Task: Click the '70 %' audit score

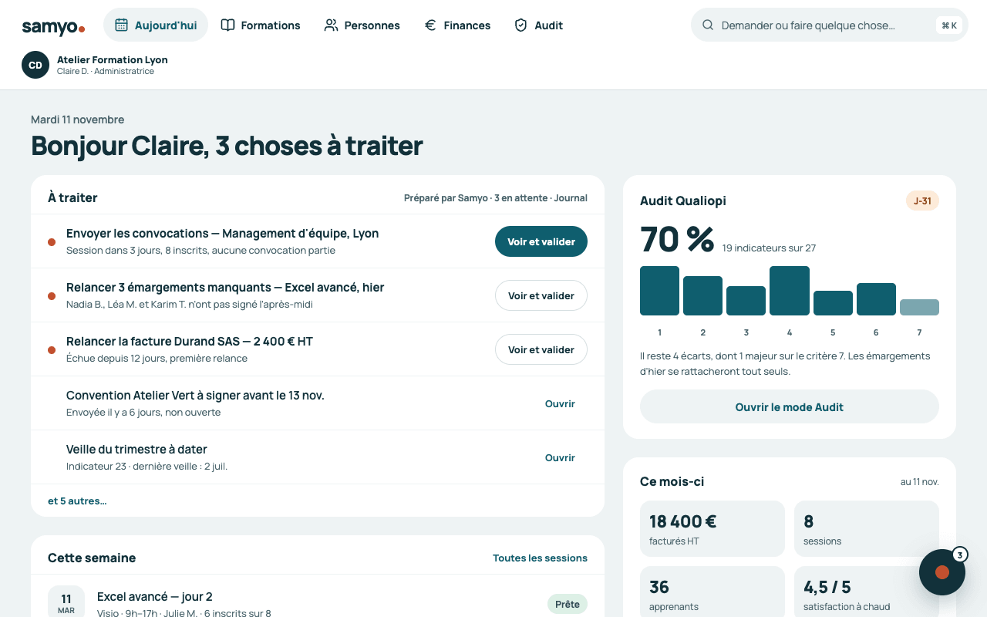Action: (677, 239)
